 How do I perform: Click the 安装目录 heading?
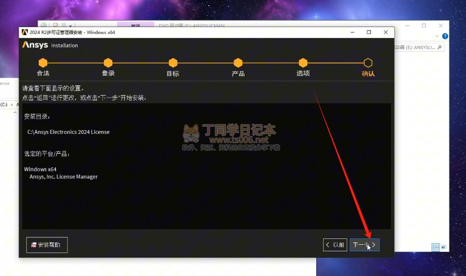(37, 116)
